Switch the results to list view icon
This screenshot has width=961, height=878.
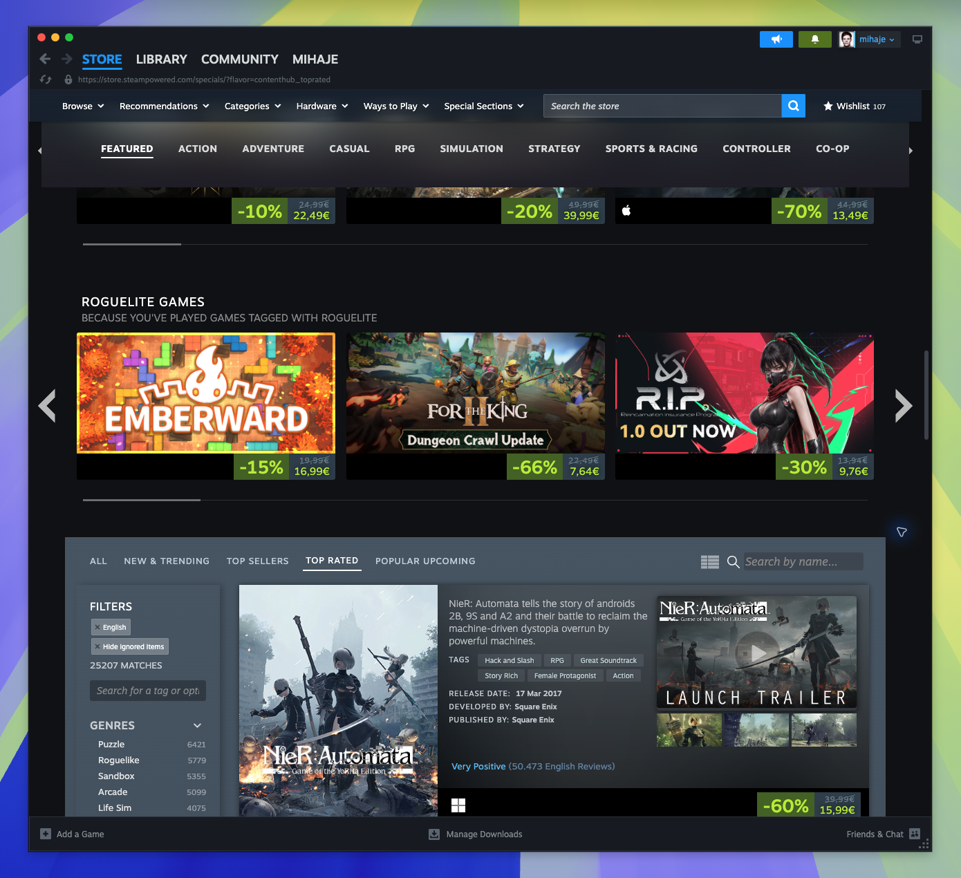click(x=710, y=562)
